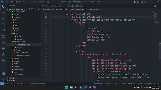161x90 pixels.
Task: Click Go Live in status bar
Action: tap(132, 83)
